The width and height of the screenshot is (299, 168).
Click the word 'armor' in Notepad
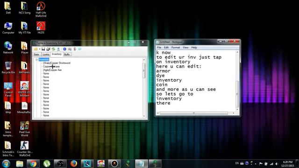click(163, 71)
